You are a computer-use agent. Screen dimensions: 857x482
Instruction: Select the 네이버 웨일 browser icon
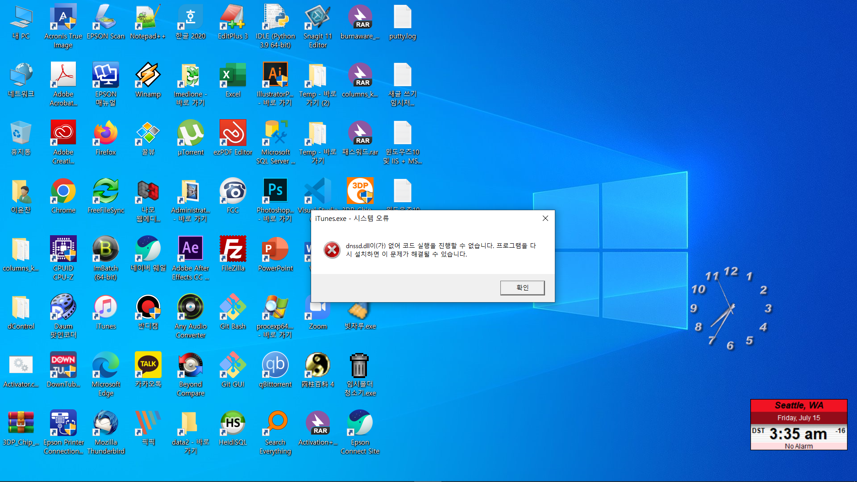(148, 255)
